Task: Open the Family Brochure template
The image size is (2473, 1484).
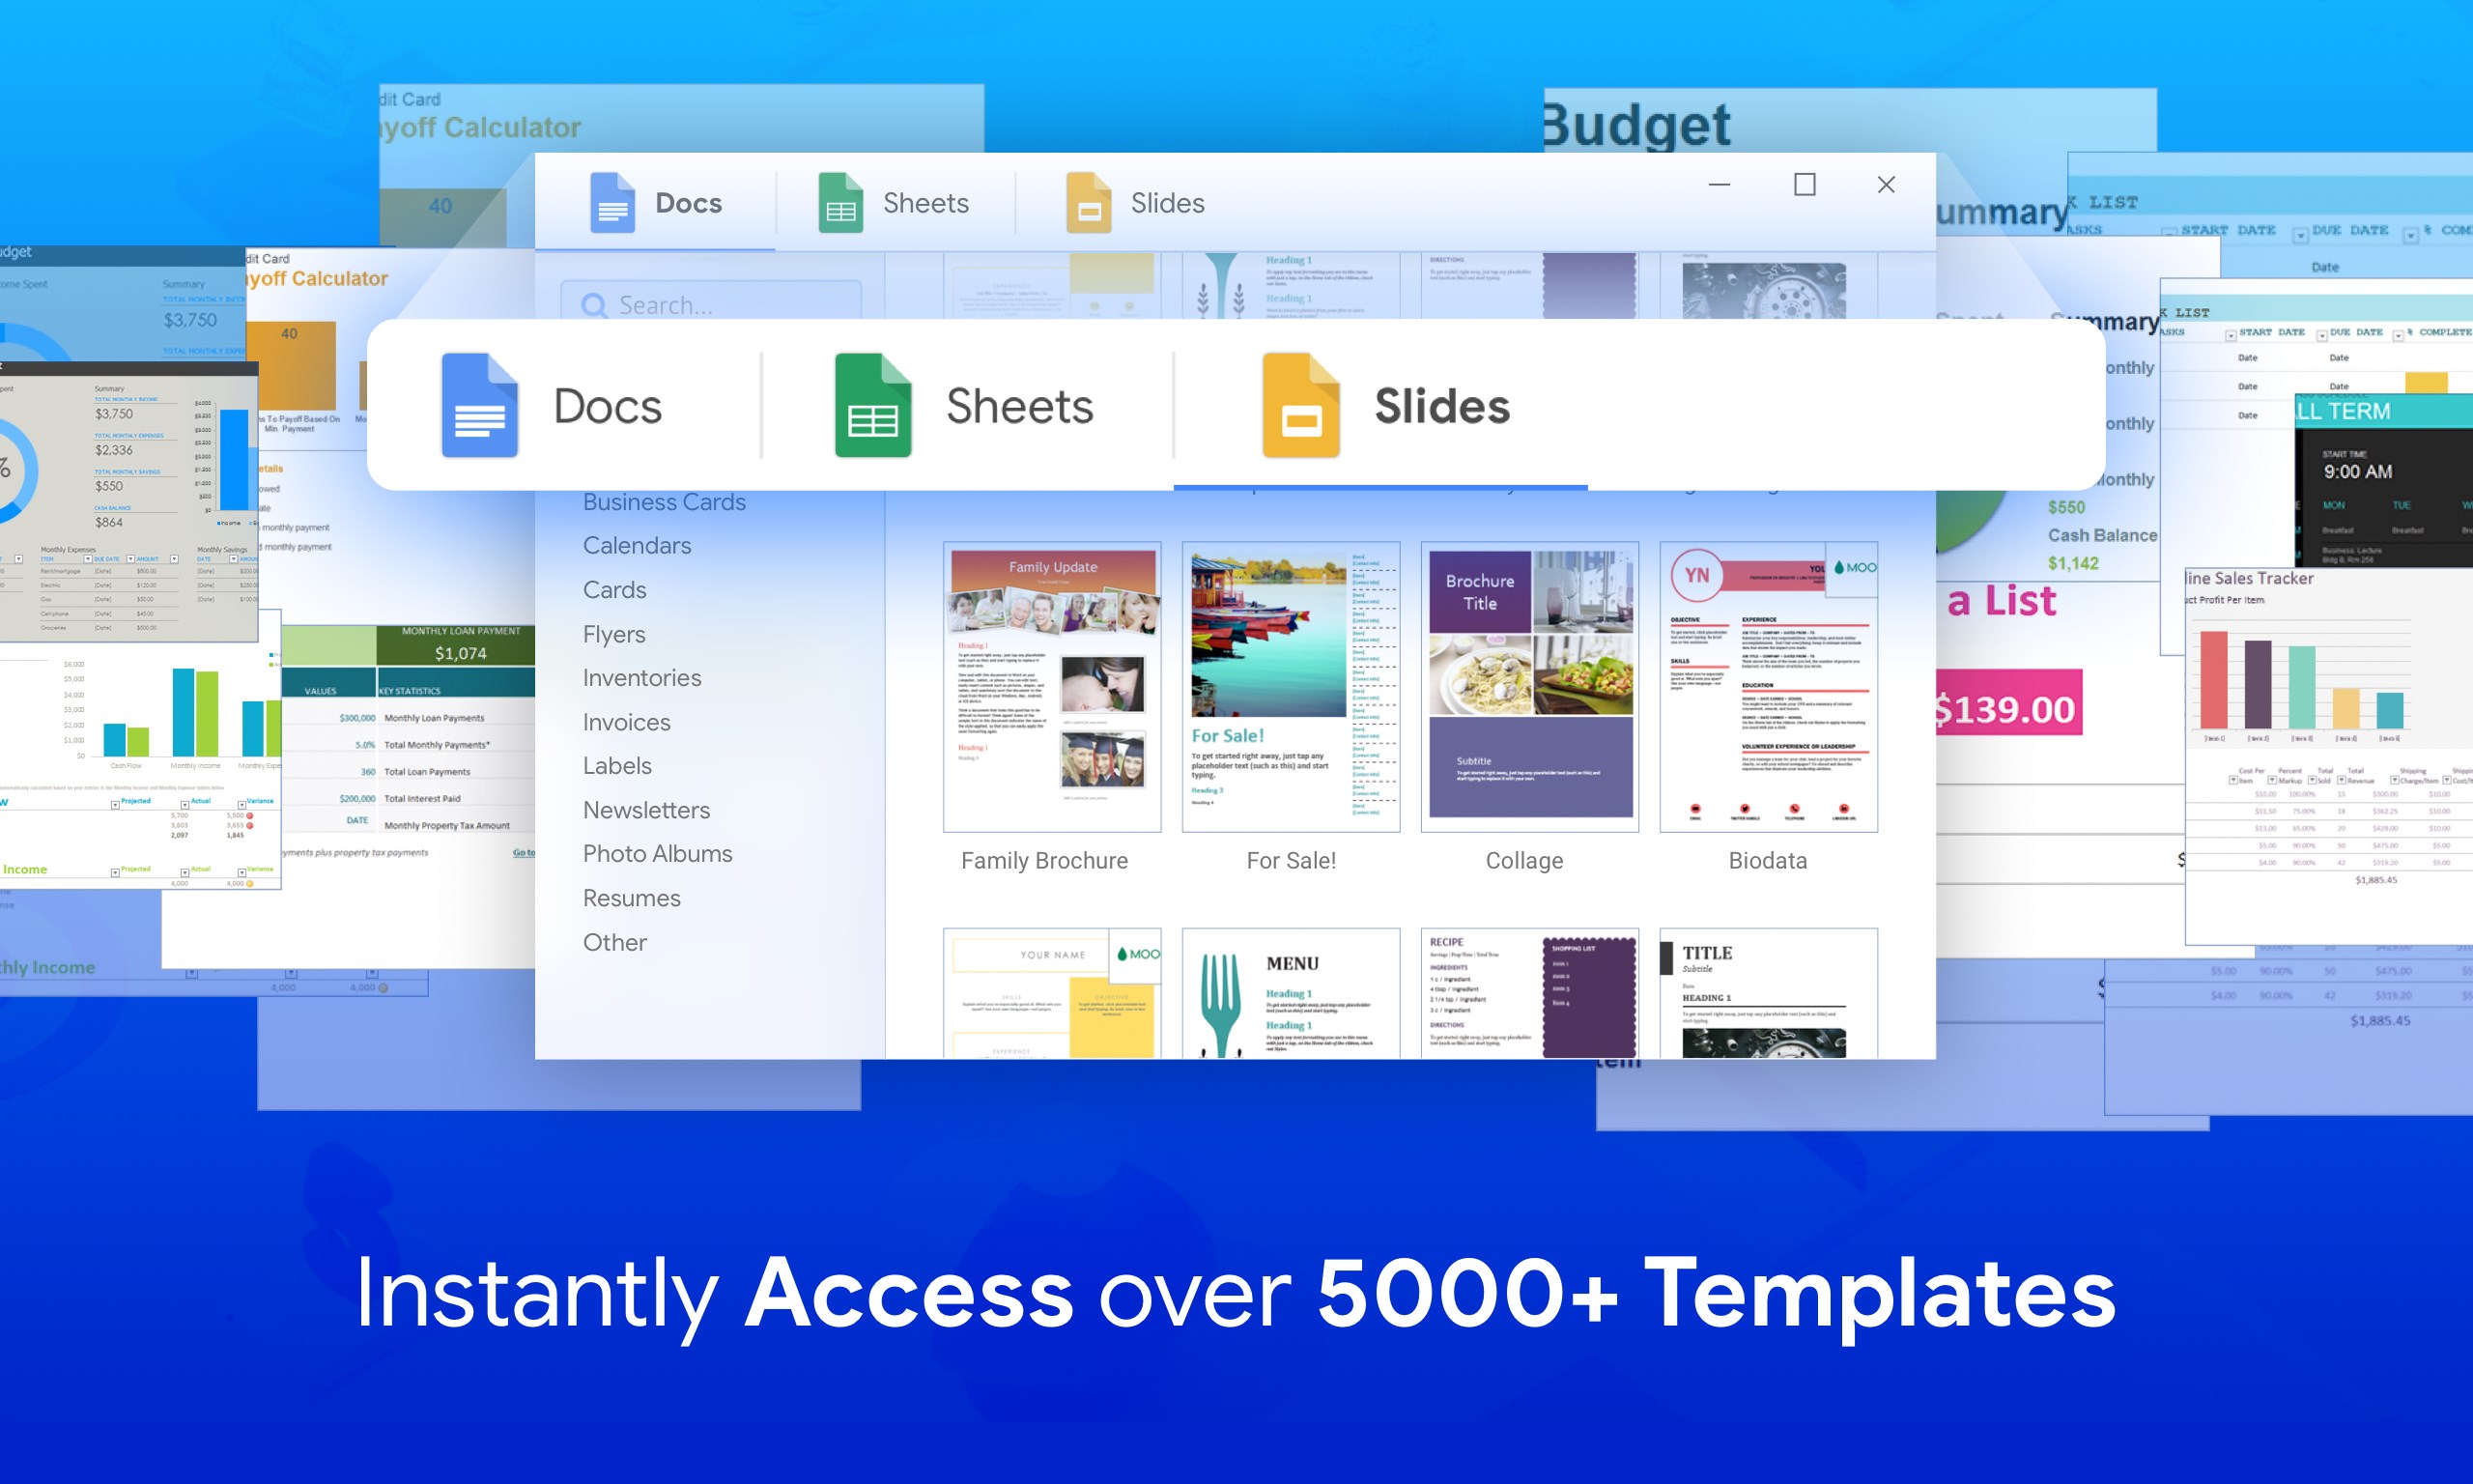Action: [1051, 690]
